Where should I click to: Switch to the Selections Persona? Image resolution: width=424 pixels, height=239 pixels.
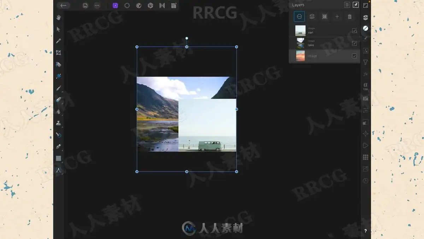pos(127,5)
